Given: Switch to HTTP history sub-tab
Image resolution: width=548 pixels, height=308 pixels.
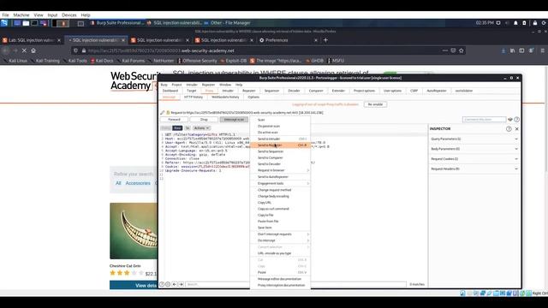Looking at the screenshot, I should pos(194,97).
